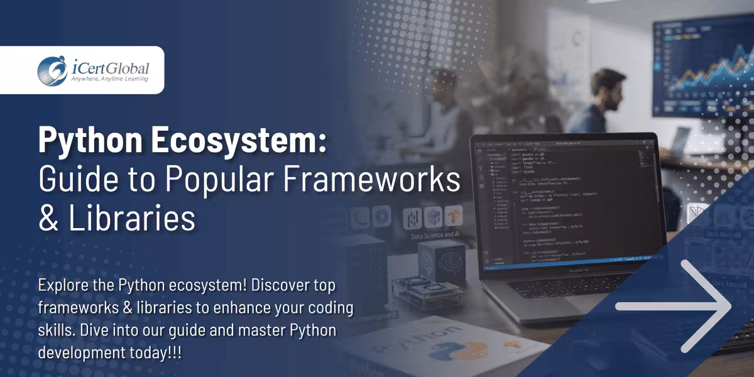This screenshot has width=754, height=377.
Task: Click the heading 'Python Ecosystem:'
Action: pyautogui.click(x=183, y=141)
